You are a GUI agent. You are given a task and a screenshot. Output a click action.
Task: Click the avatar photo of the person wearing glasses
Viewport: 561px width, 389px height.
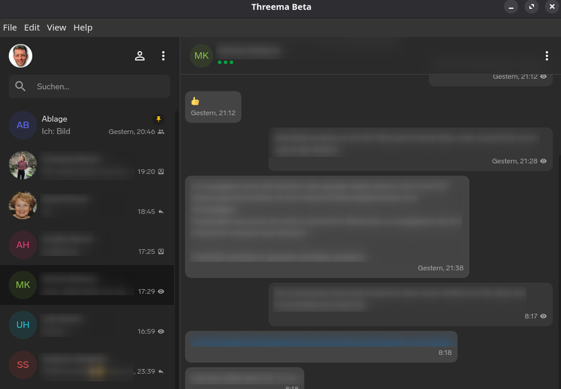click(23, 205)
